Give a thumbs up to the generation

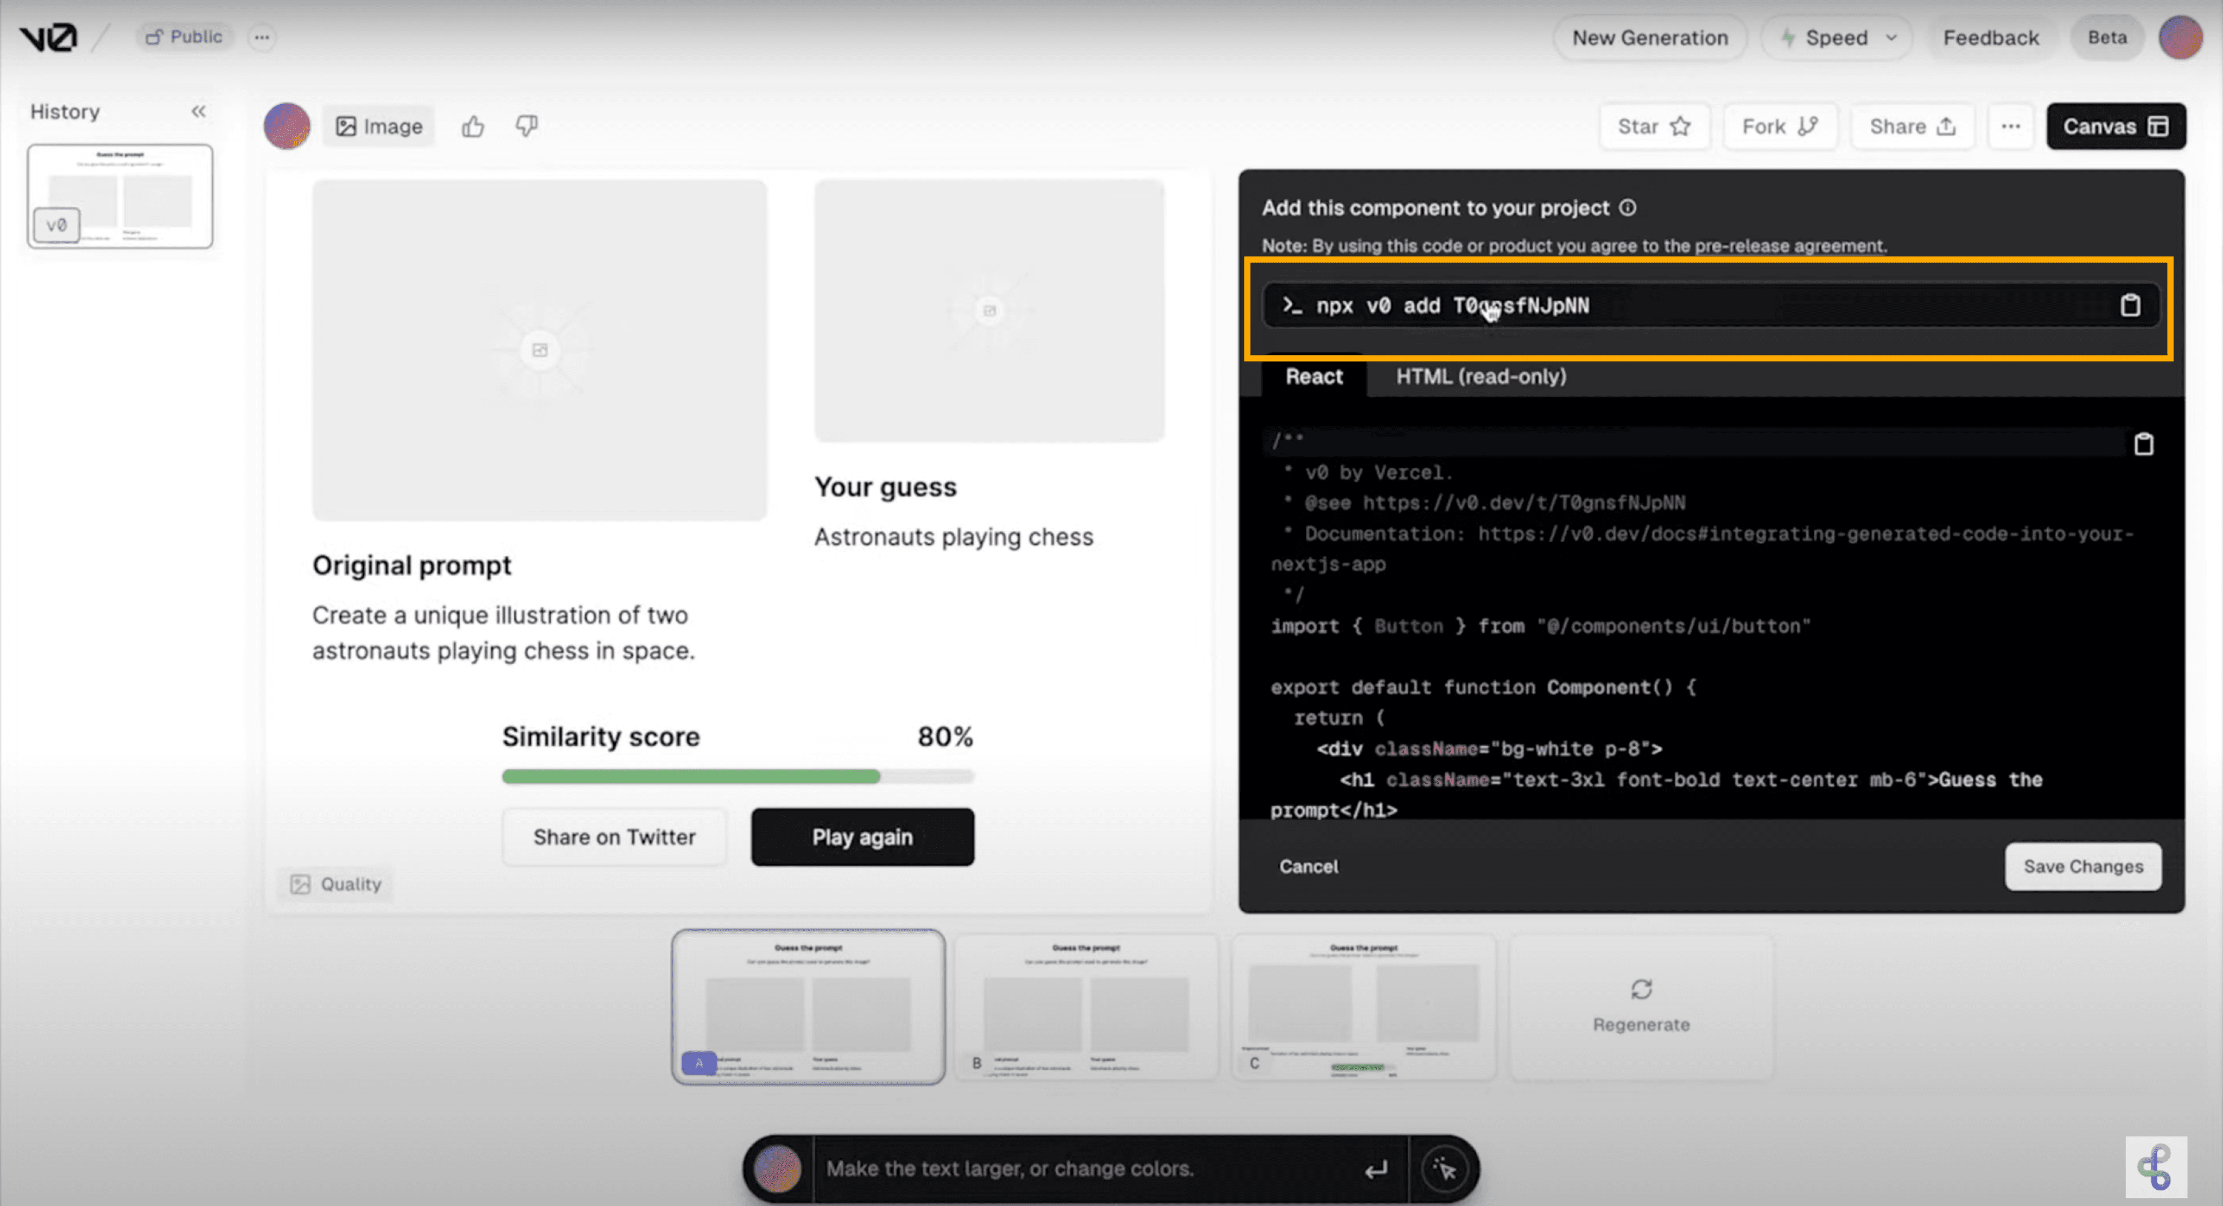pos(473,126)
